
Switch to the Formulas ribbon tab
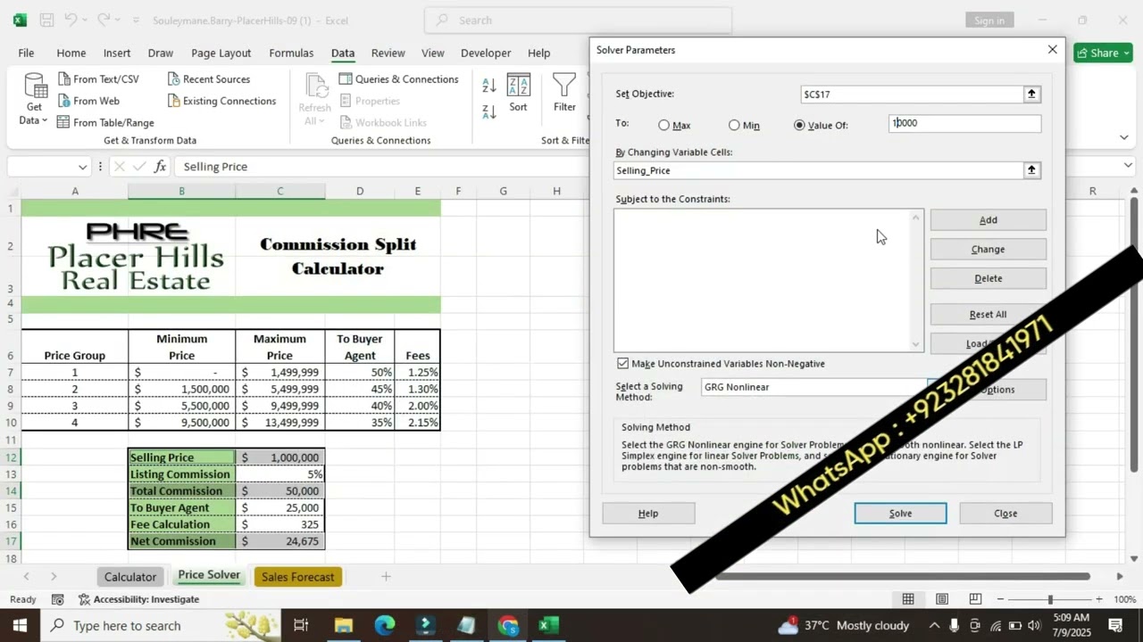pos(291,53)
